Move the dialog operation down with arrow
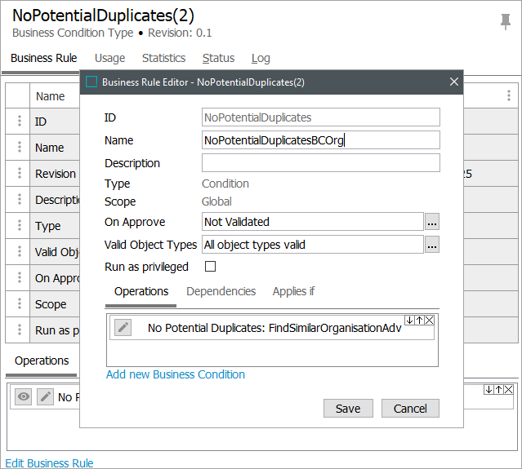The height and width of the screenshot is (469, 522). [409, 321]
